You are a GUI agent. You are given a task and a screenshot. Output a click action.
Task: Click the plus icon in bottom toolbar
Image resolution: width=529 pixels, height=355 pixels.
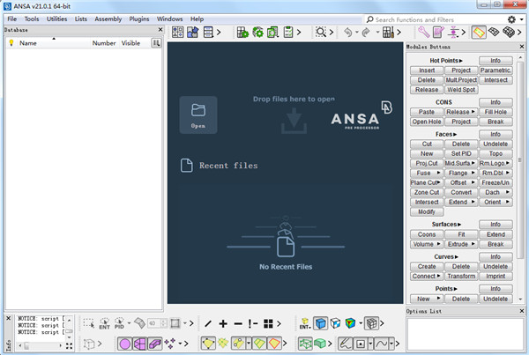tap(223, 323)
